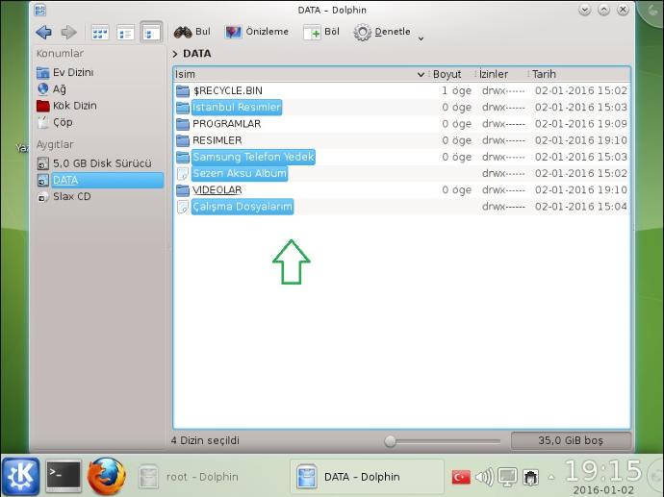Go back with the blue left arrow
Screen dimensions: 664x497
(x=44, y=32)
